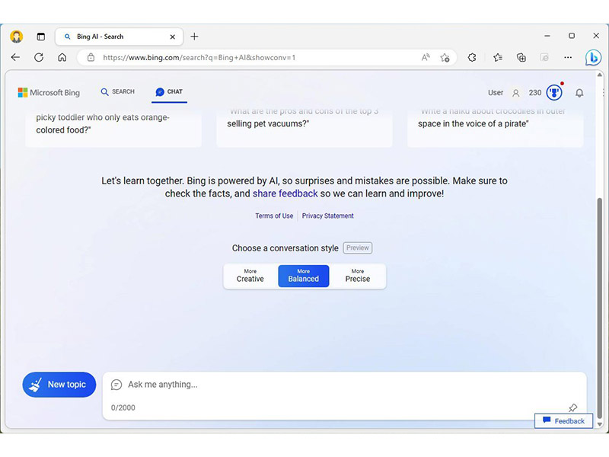Choose the More Balanced conversation style
Viewport: 609px width, 457px height.
[303, 276]
